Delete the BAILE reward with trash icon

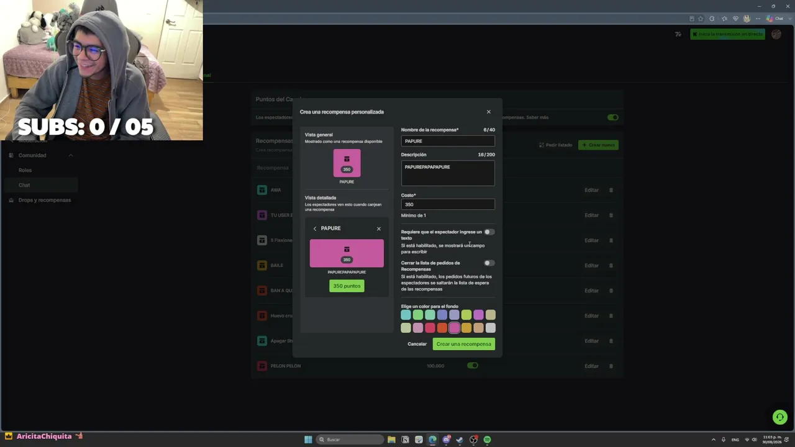[x=611, y=265]
